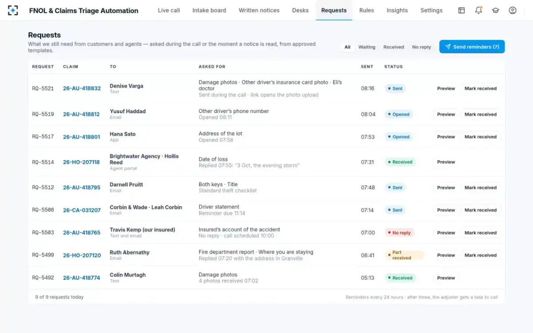The width and height of the screenshot is (533, 333).
Task: Click the Sent status on RQ-5521
Action: [395, 88]
